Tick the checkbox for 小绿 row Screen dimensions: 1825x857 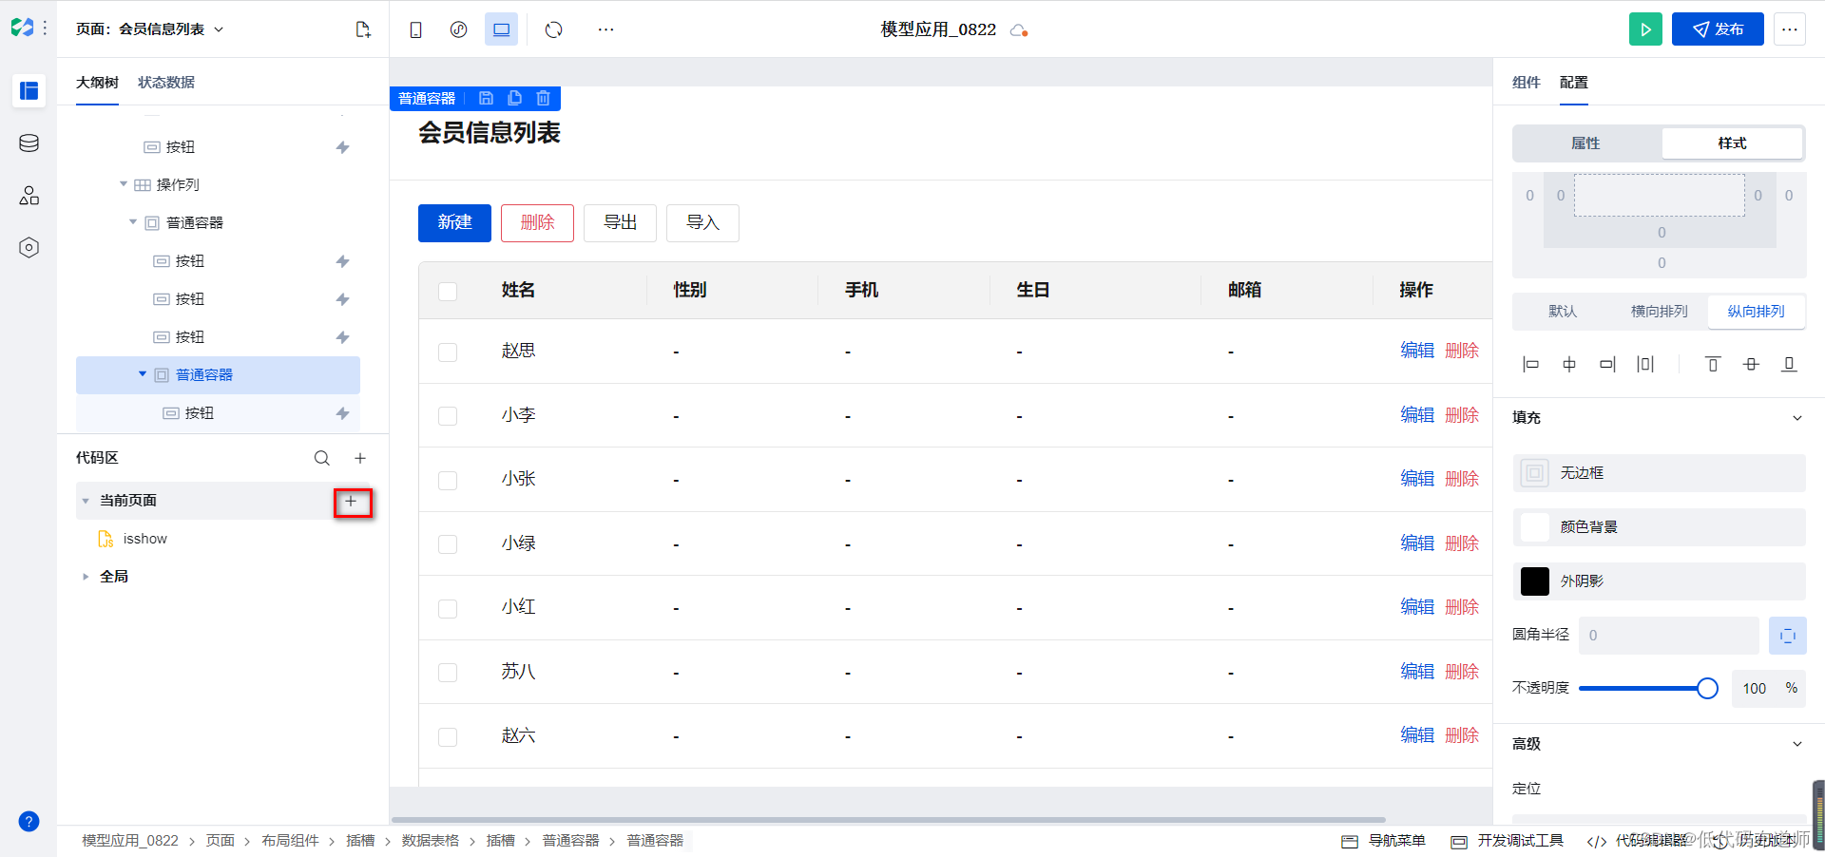(448, 544)
